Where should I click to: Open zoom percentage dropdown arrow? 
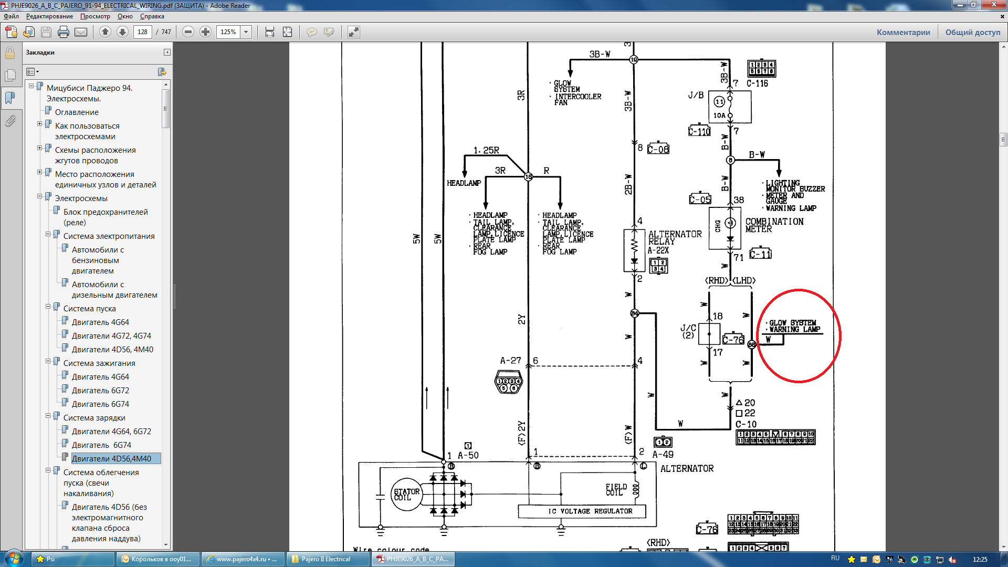coord(246,32)
